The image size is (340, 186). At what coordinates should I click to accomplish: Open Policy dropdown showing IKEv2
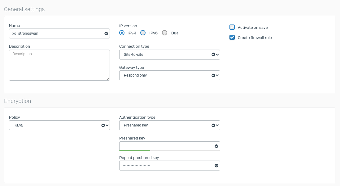[59, 125]
